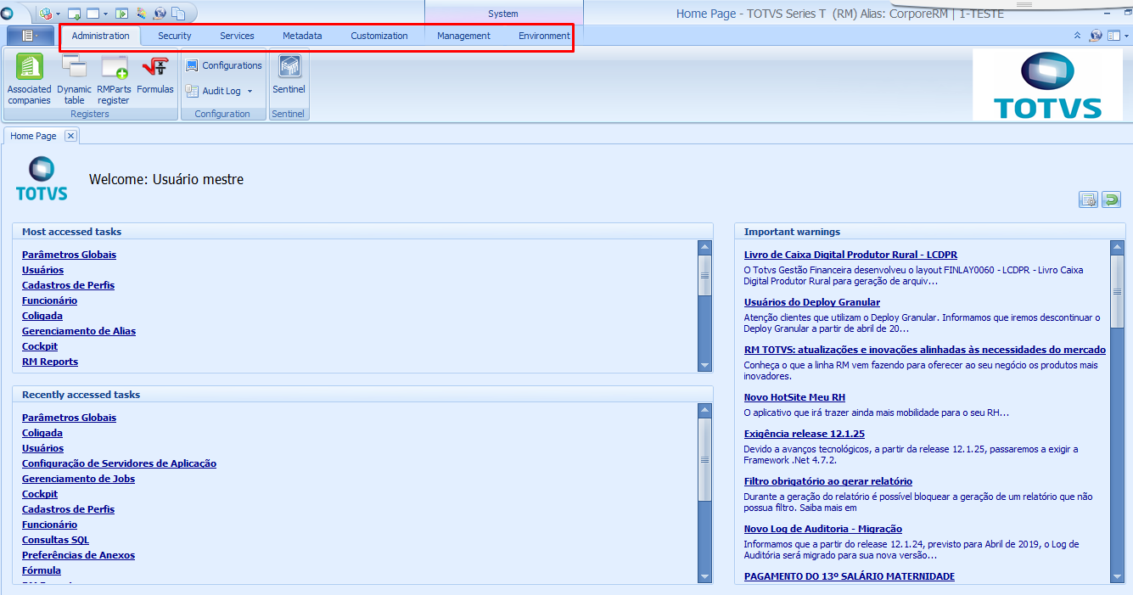Expand the colored cubes icon dropdown arrow

point(58,14)
